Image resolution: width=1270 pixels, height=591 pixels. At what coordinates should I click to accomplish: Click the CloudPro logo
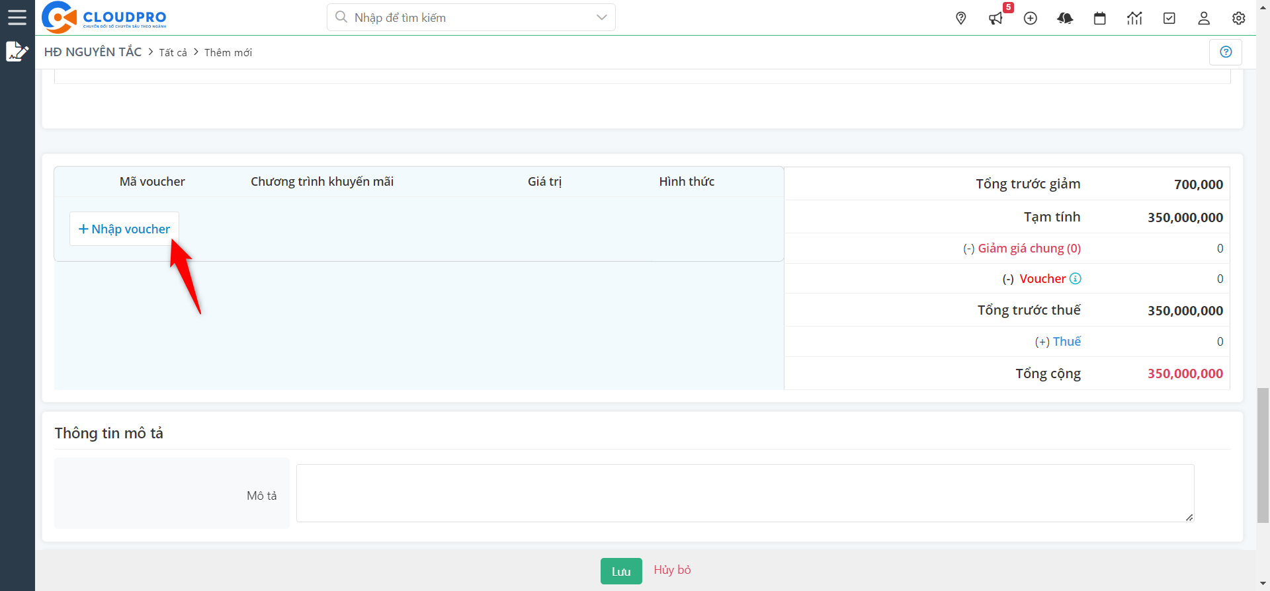pyautogui.click(x=104, y=17)
